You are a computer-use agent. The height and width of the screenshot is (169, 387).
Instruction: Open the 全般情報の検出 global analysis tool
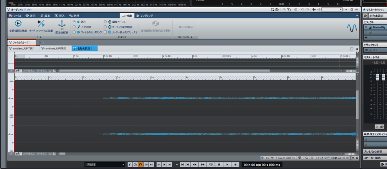18,26
